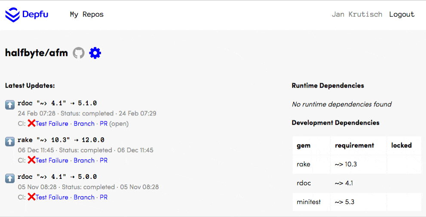Open PR link for rdoc 5.0.0
The width and height of the screenshot is (426, 217).
104,197
